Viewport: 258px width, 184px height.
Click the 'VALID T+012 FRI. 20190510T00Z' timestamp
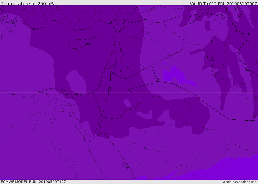point(223,4)
